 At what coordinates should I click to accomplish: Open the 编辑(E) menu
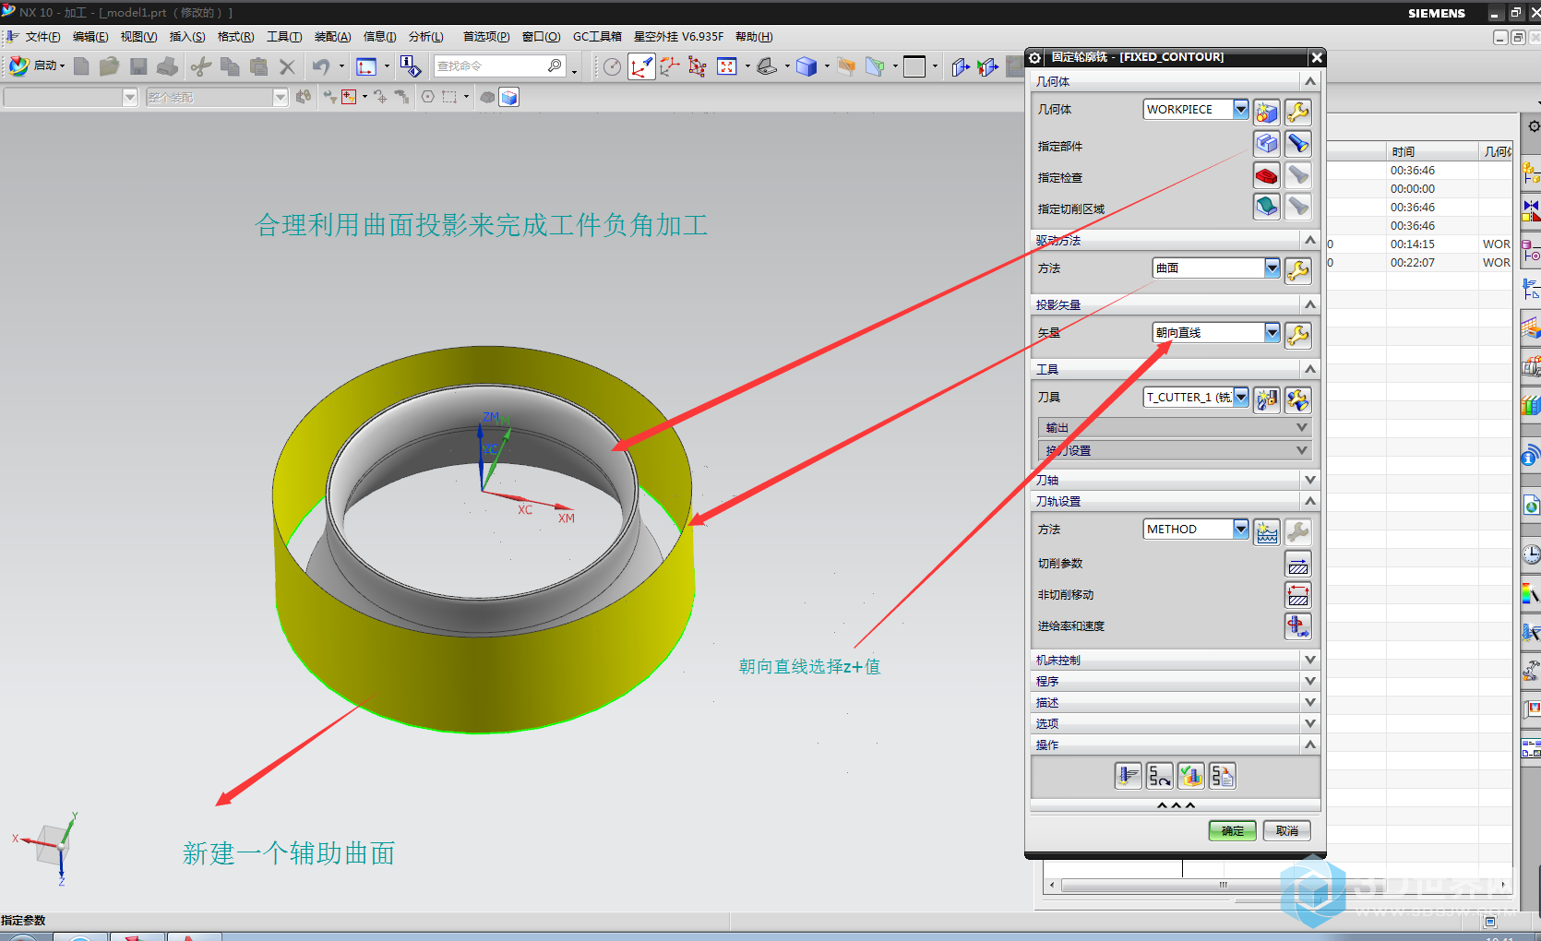(90, 37)
